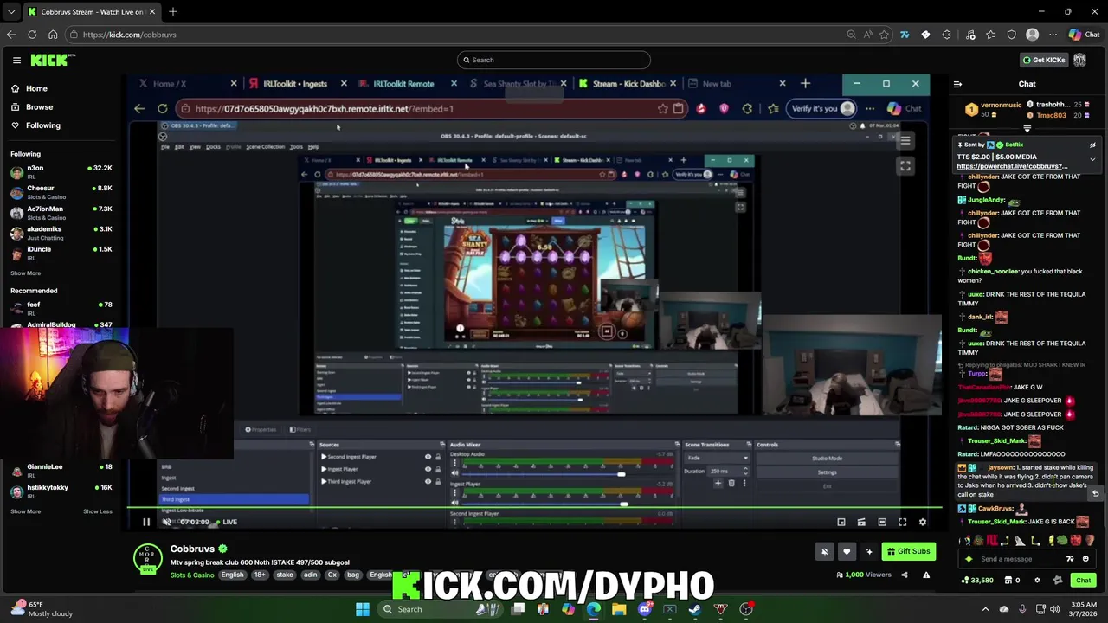Open recommended channel hstikkytokky
Image resolution: width=1108 pixels, height=623 pixels.
point(61,491)
